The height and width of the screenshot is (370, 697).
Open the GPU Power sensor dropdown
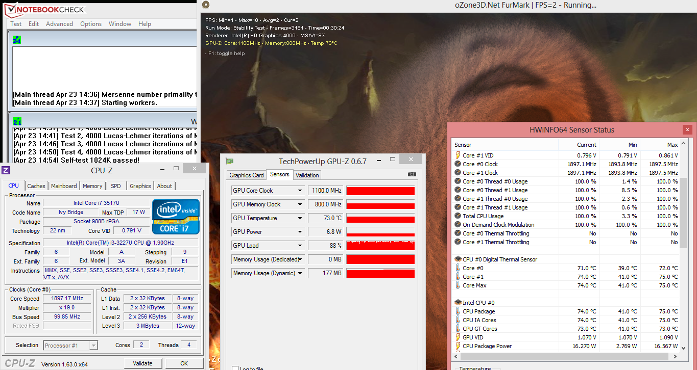coord(300,232)
